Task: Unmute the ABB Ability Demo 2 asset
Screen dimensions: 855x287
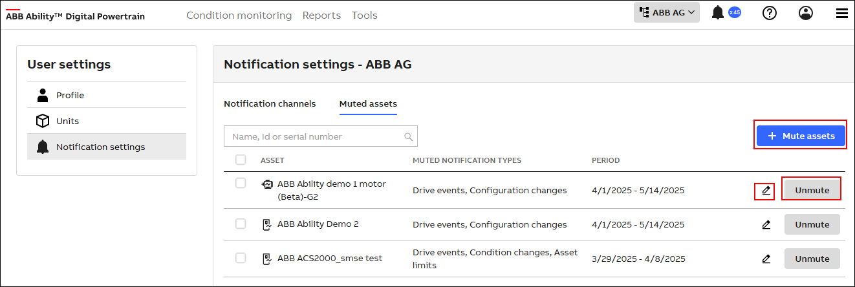Action: click(812, 224)
